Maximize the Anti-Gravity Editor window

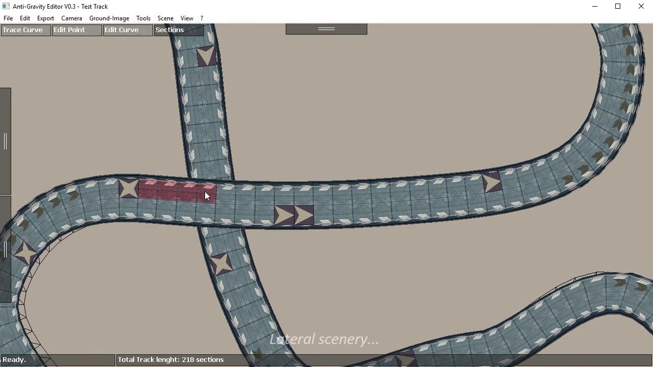point(618,7)
